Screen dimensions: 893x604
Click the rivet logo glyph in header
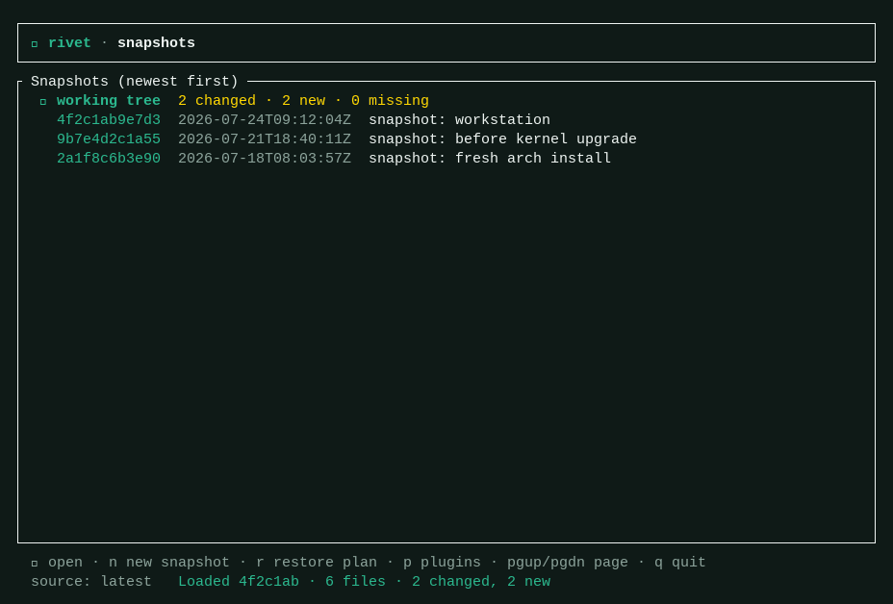[x=35, y=44]
